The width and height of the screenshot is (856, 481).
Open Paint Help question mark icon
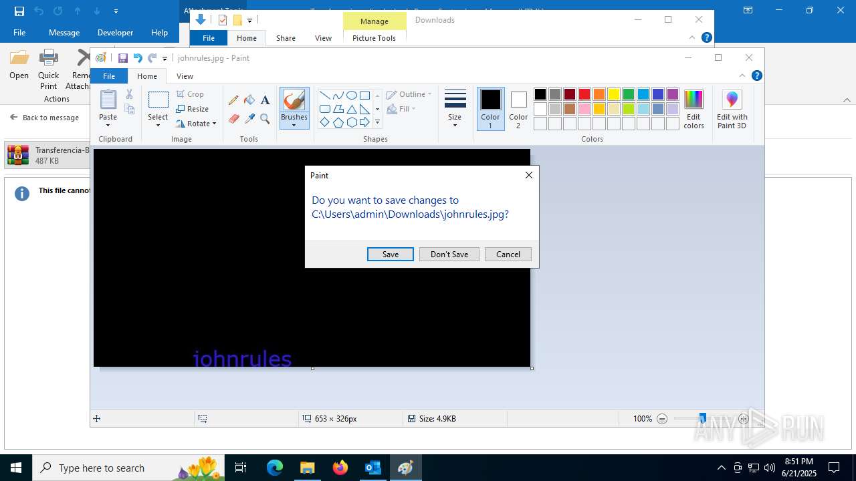[x=756, y=75]
